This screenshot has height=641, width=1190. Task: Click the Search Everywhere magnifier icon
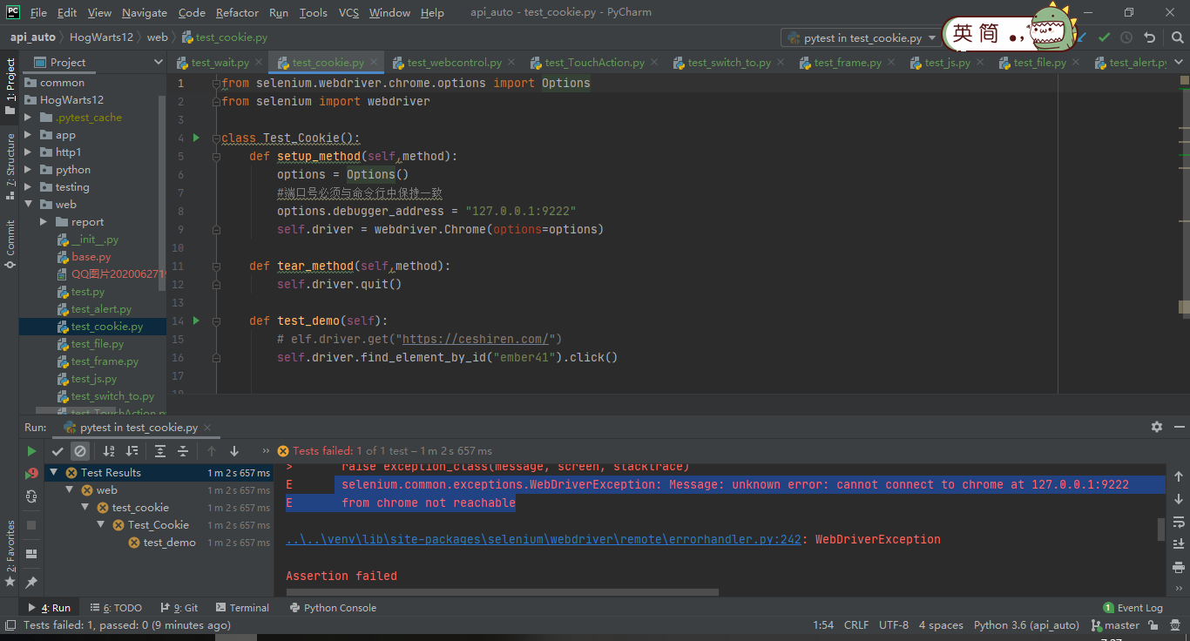coord(1176,37)
